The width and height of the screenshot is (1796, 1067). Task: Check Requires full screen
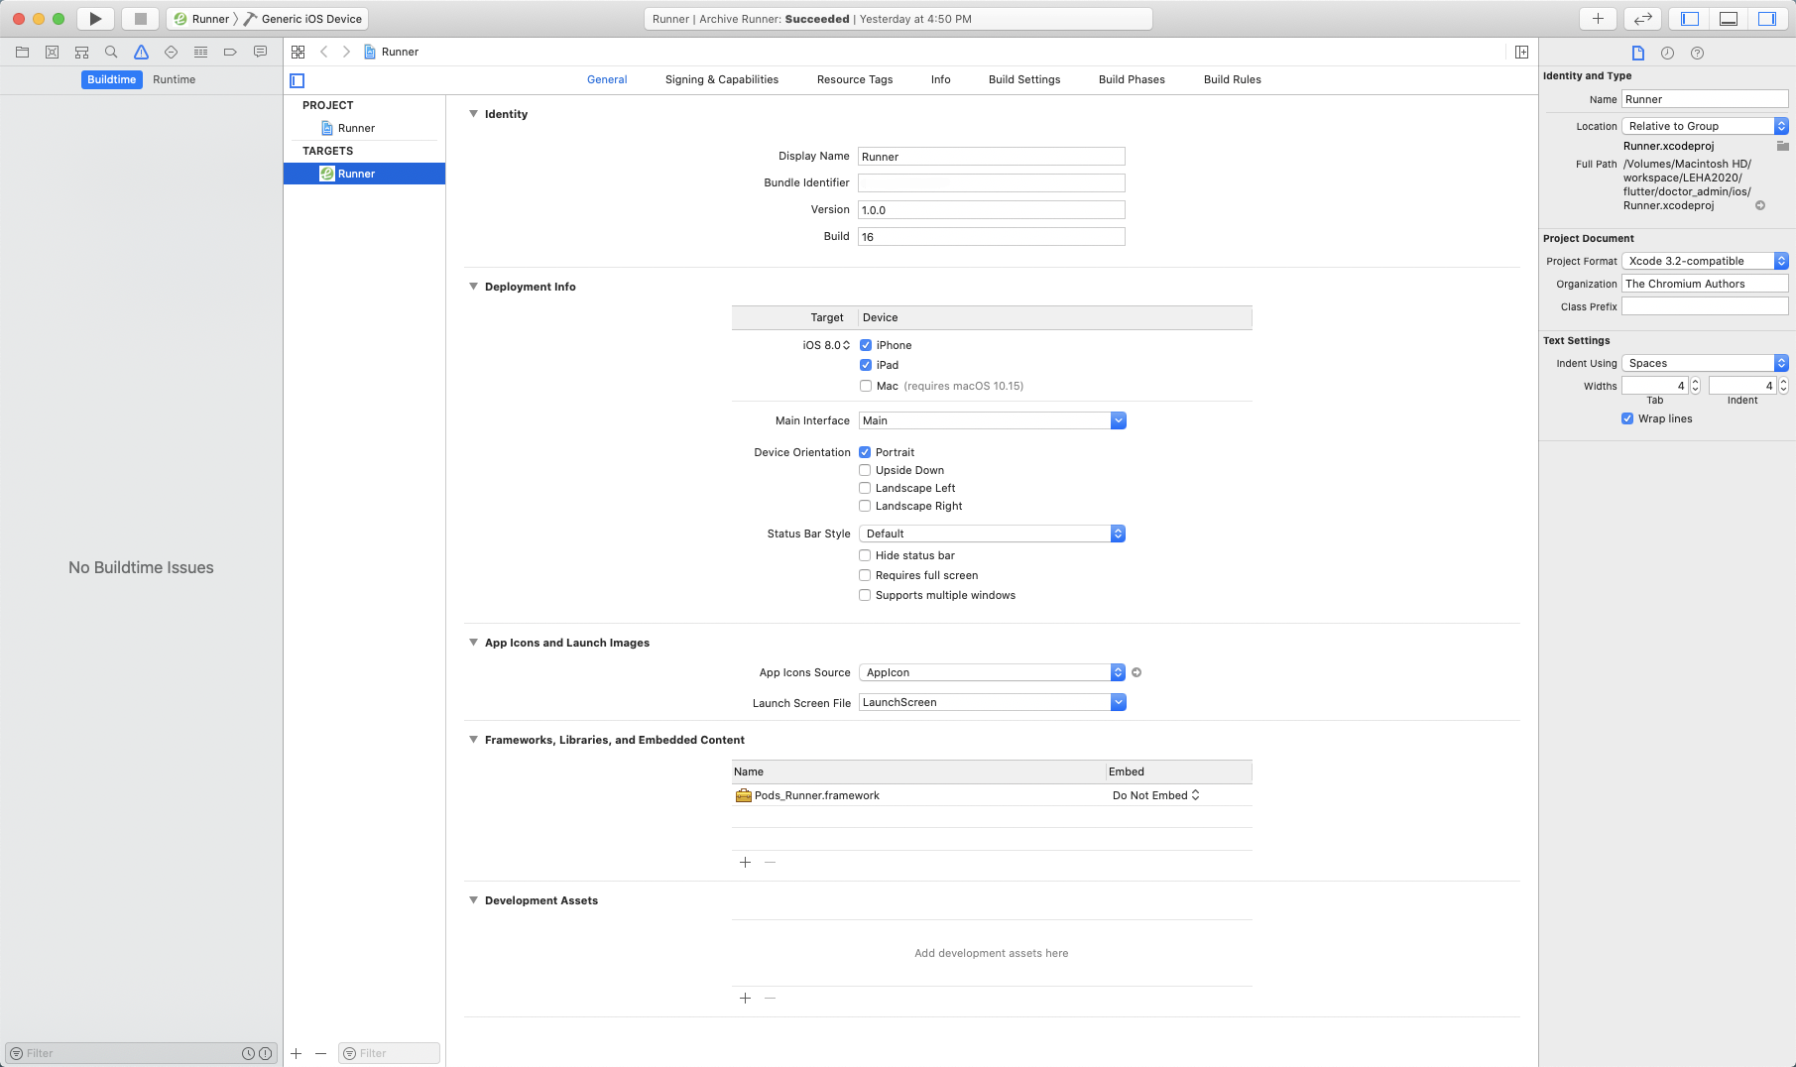tap(865, 575)
